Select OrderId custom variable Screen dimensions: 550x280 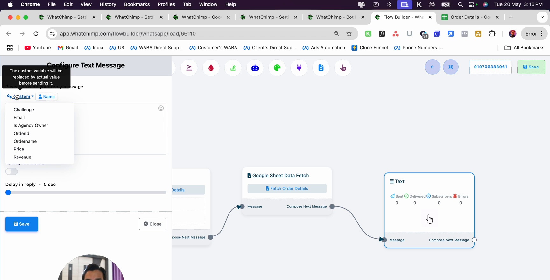(21, 133)
